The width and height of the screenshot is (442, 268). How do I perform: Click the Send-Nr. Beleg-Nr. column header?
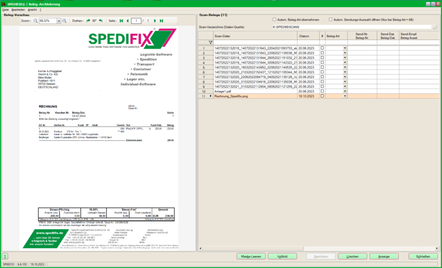362,36
